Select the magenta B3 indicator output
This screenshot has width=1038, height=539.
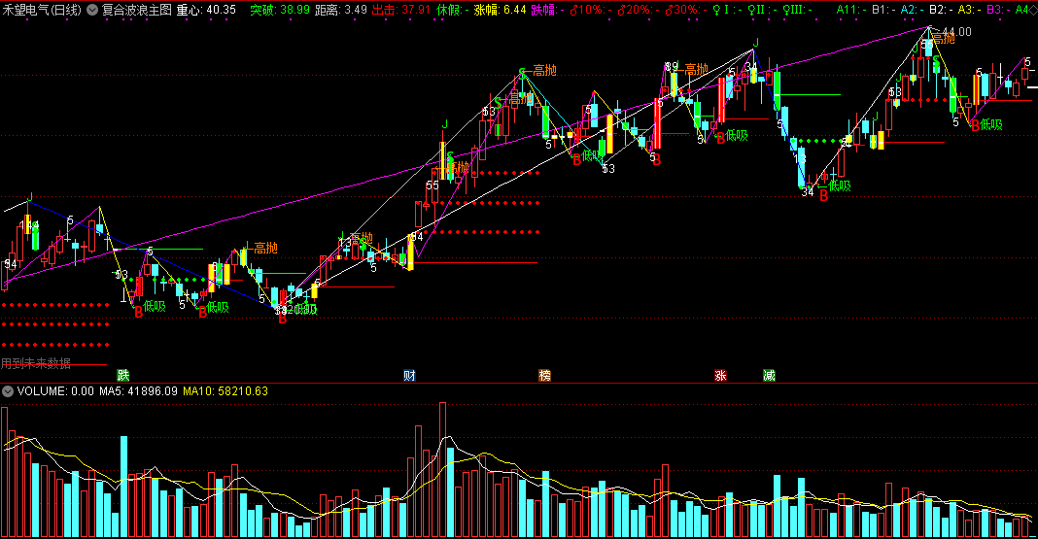(997, 10)
